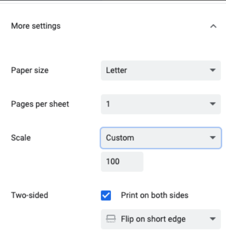This screenshot has width=226, height=244.
Task: Click the Paper size label
Action: (x=30, y=70)
